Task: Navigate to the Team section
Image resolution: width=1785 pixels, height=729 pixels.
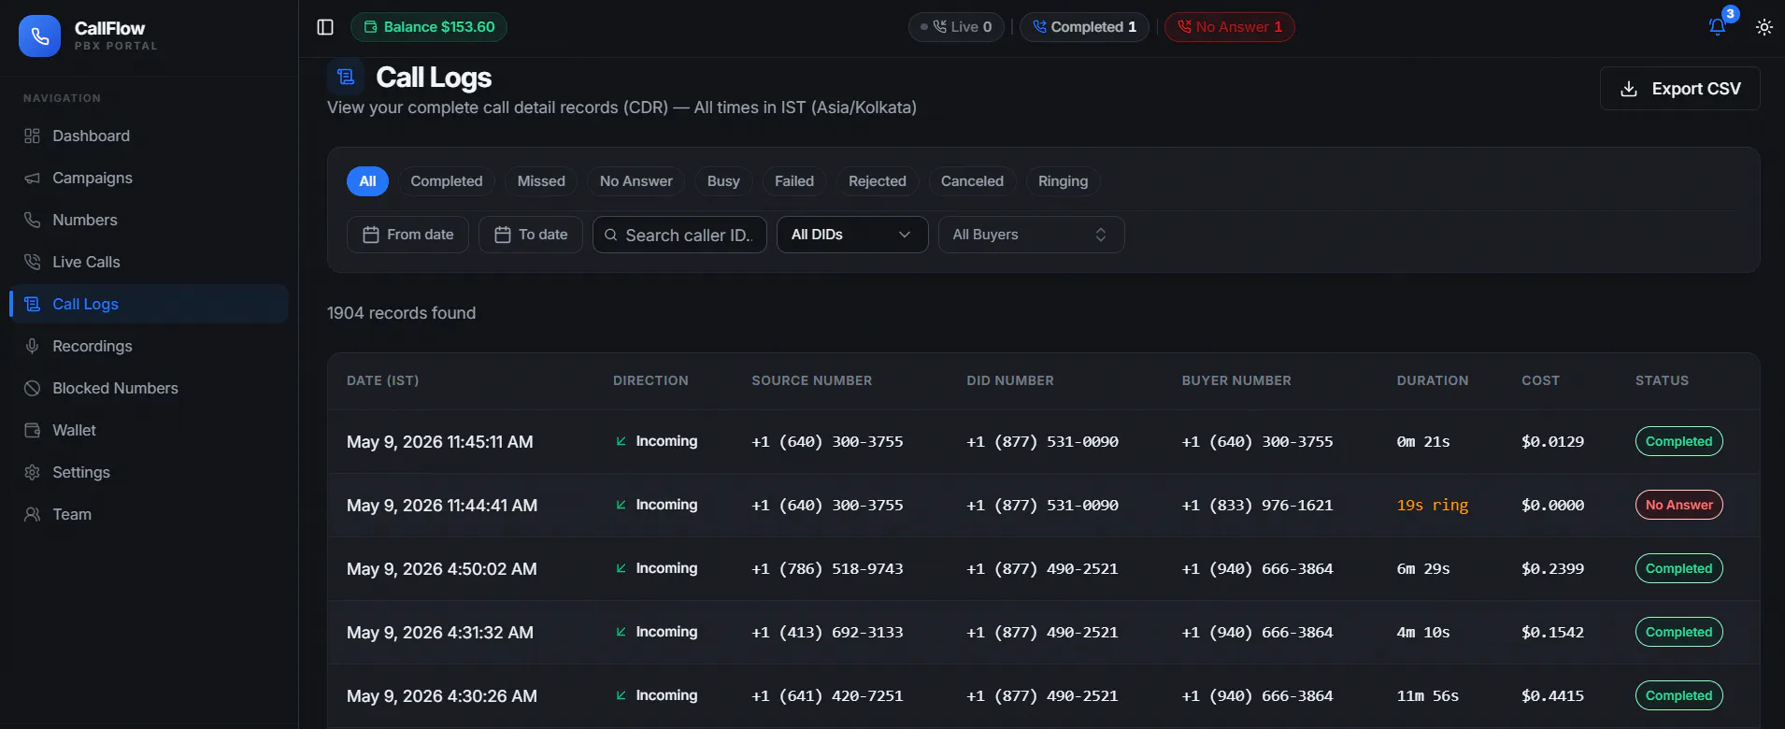Action: [149, 514]
